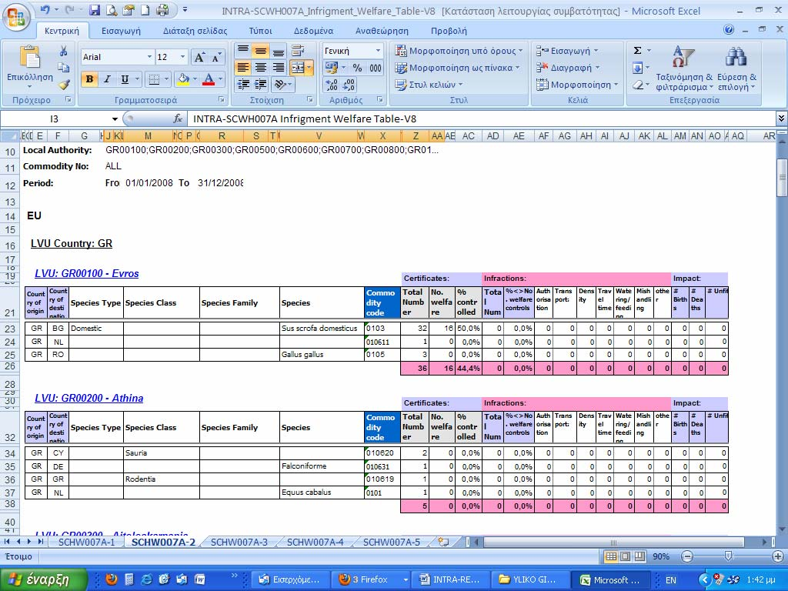Viewport: 788px width, 591px height.
Task: Increase decimal places
Action: (x=332, y=85)
